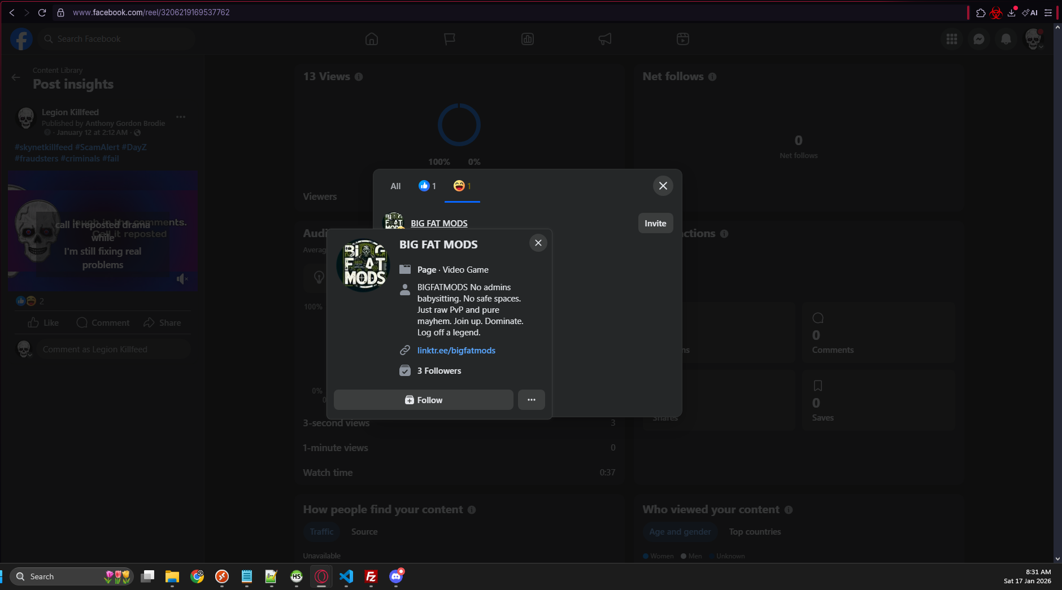Open the #ScamAlert hashtag
Image resolution: width=1062 pixels, height=590 pixels.
pyautogui.click(x=97, y=147)
